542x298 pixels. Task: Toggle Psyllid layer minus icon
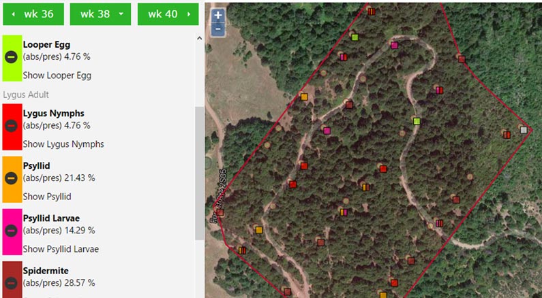[11, 178]
